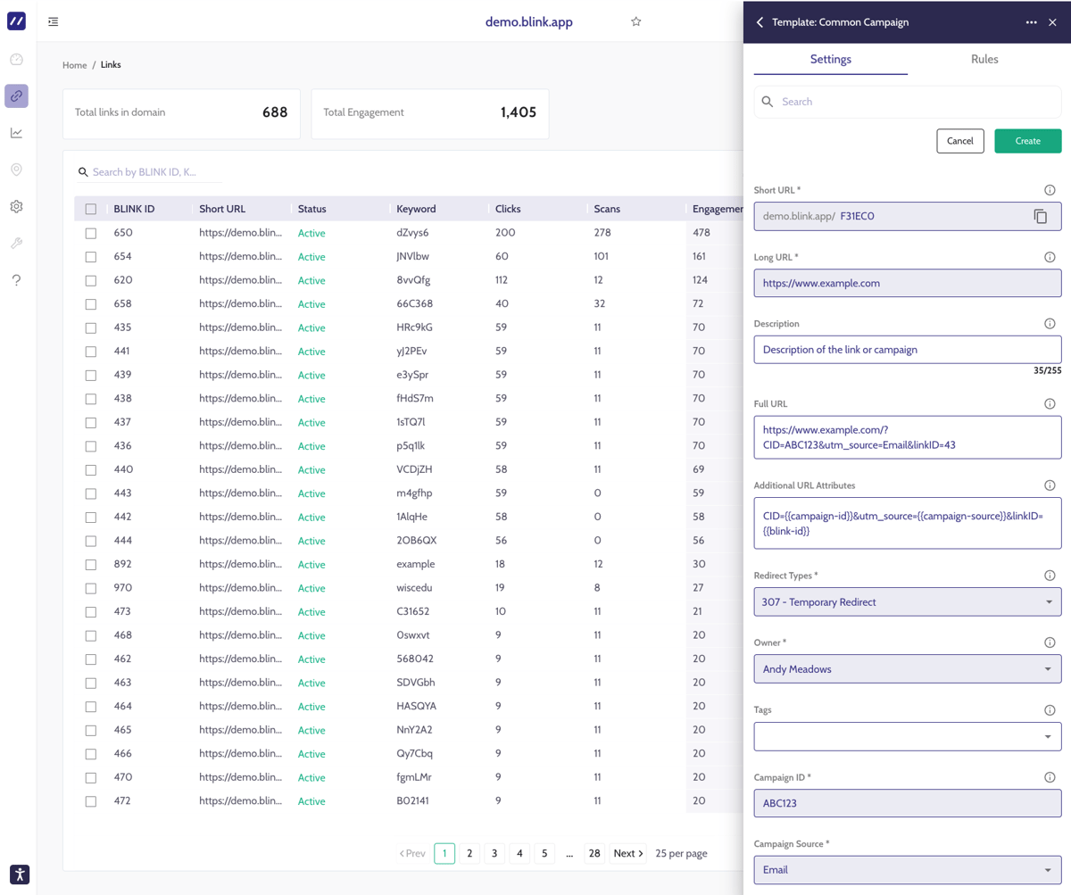Select the checkbox for BLINK ID 892
Screen dimensions: 1071x895
pyautogui.click(x=91, y=564)
